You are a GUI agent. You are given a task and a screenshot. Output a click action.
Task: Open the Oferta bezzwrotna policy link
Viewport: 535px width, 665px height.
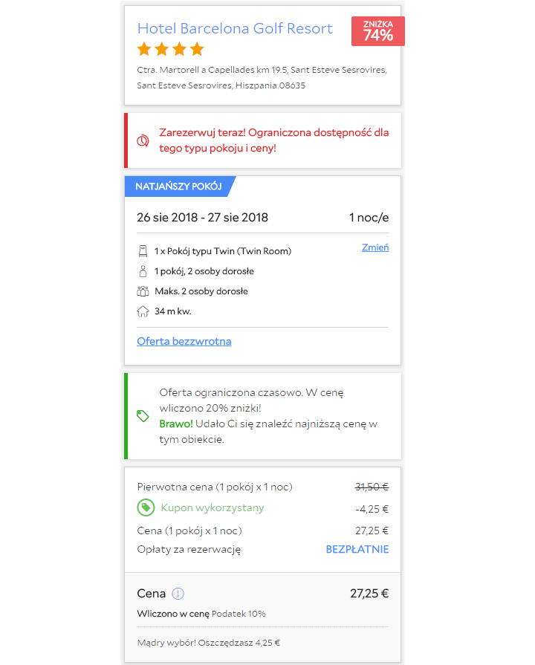pyautogui.click(x=184, y=341)
